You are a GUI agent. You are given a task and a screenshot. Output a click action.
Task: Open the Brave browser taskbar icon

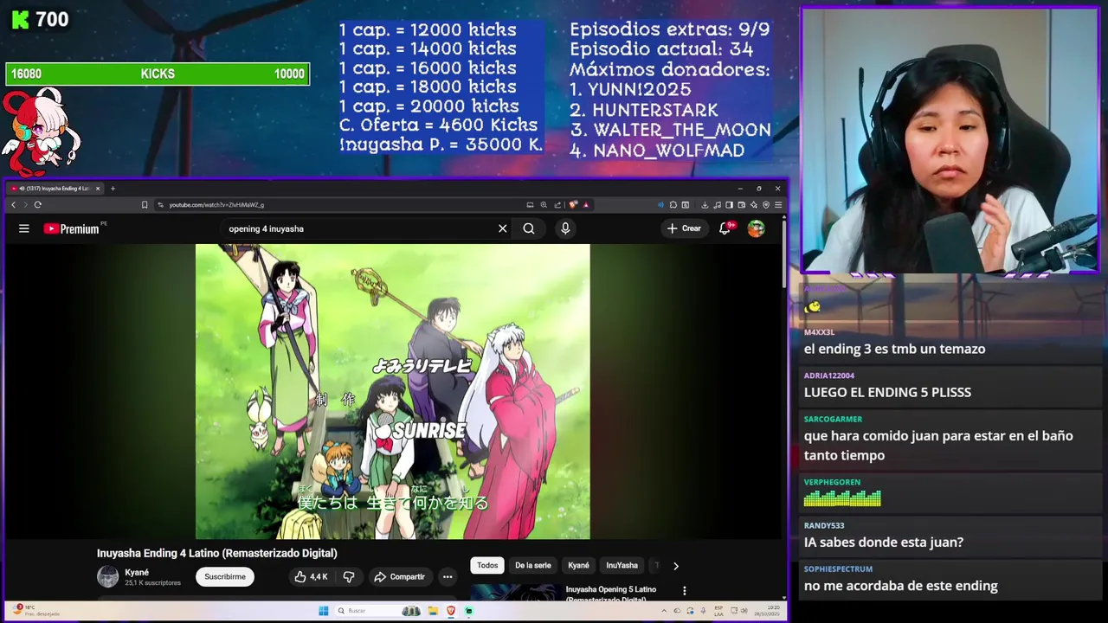click(x=451, y=611)
